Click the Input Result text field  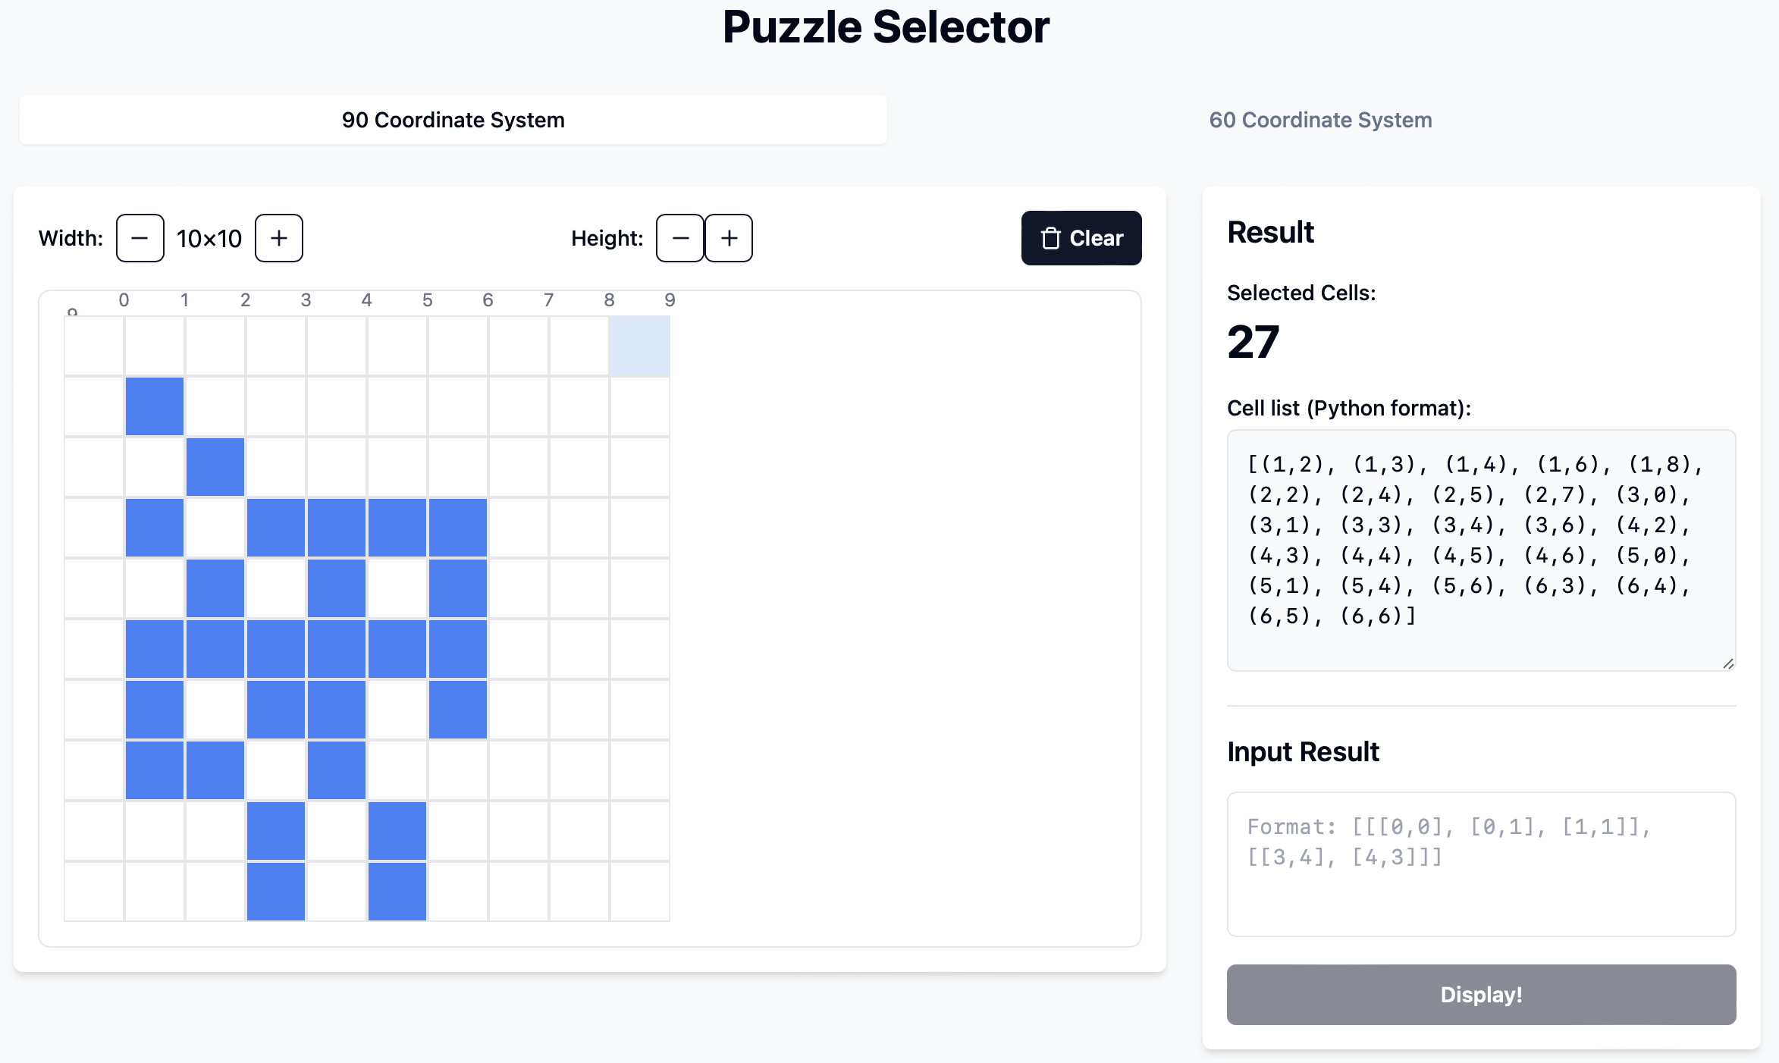1480,864
